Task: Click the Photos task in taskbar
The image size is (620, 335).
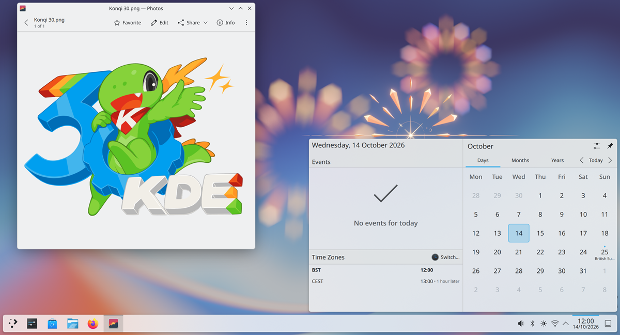Action: click(113, 324)
